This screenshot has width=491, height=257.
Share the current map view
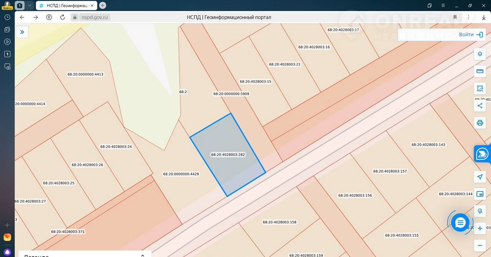pyautogui.click(x=479, y=105)
